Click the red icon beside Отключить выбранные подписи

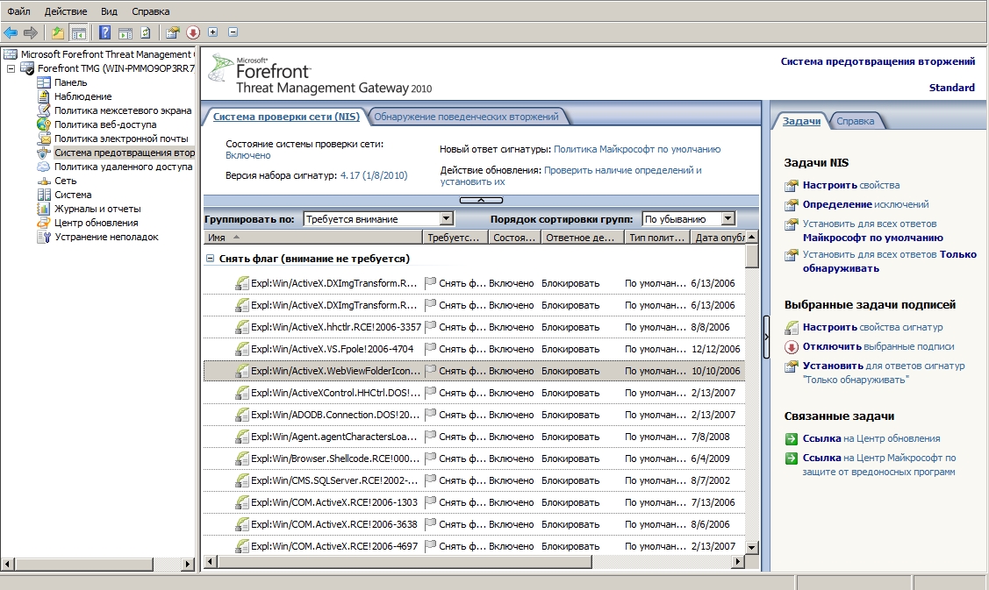(x=791, y=346)
